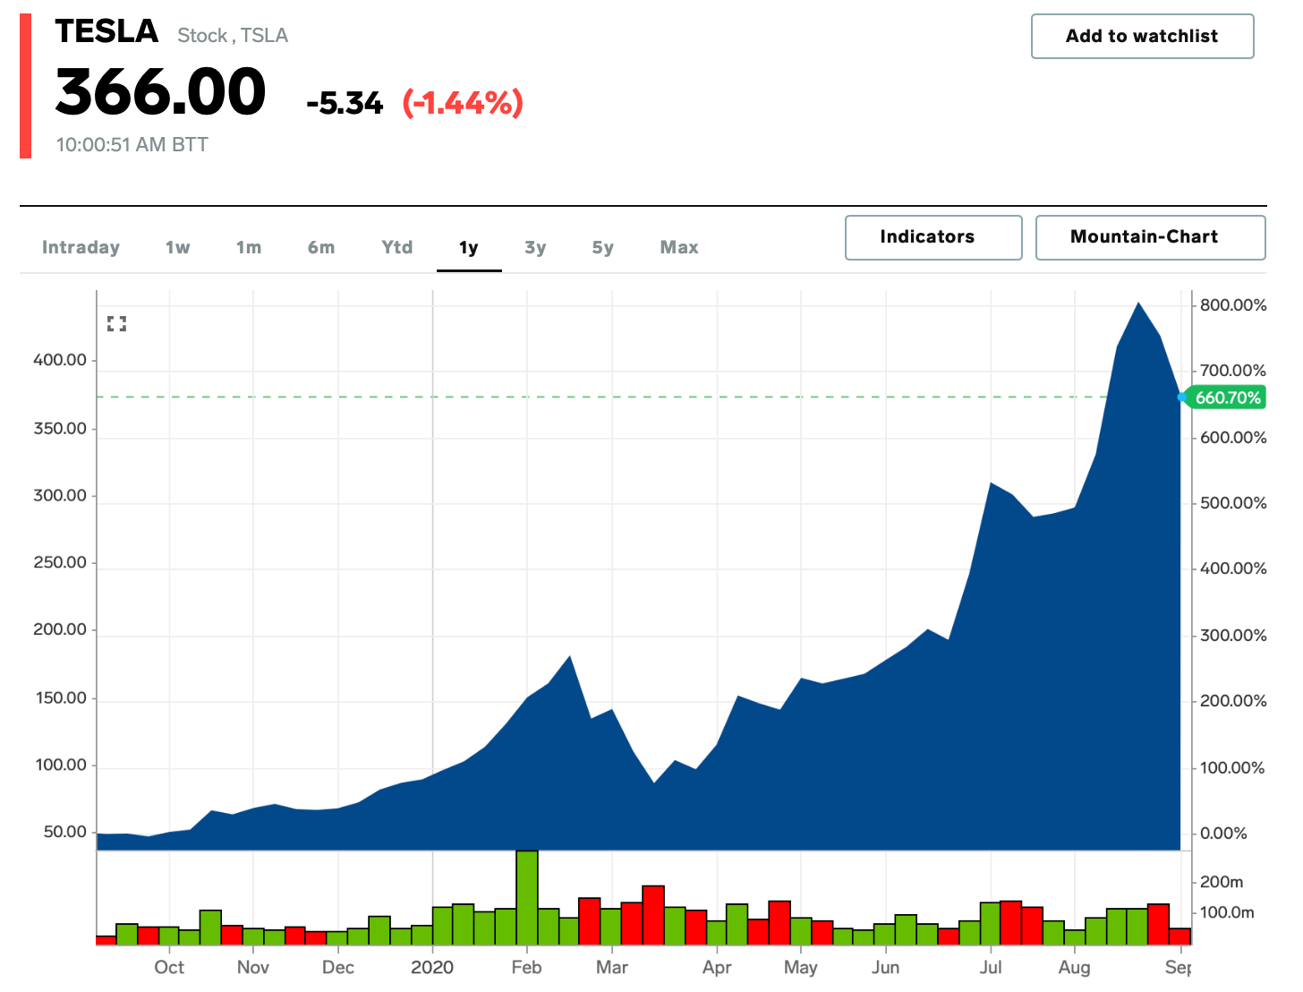The width and height of the screenshot is (1303, 992).
Task: Switch to the Ytd range
Action: [x=397, y=247]
